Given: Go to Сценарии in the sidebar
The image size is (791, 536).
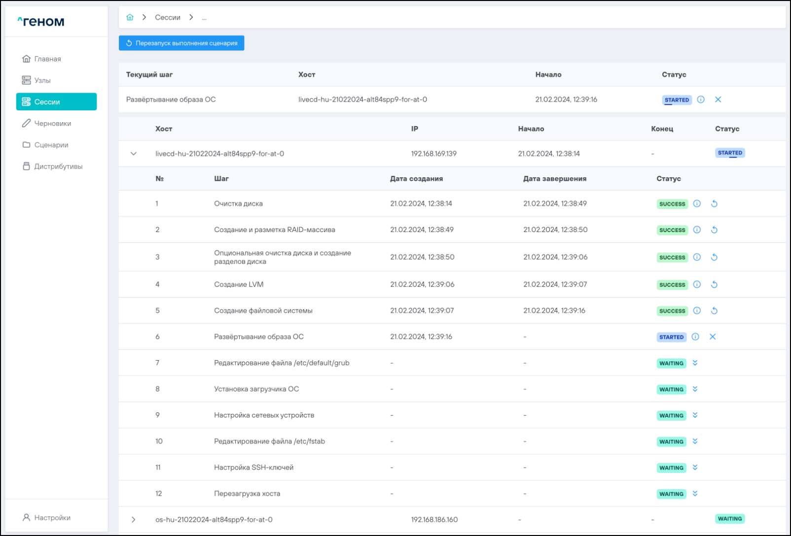Looking at the screenshot, I should coord(51,145).
